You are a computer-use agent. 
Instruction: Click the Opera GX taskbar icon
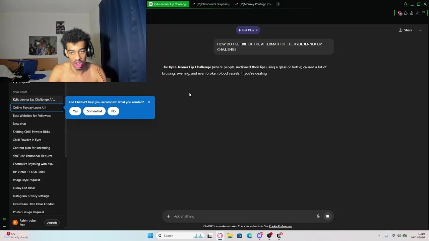[x=220, y=236]
